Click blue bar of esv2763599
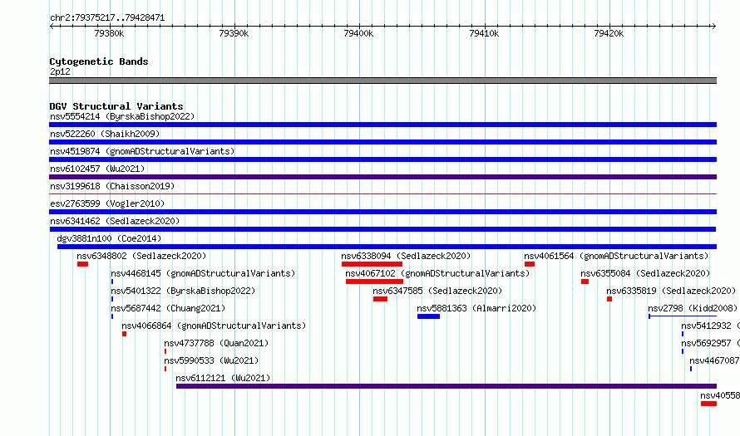 pyautogui.click(x=382, y=212)
